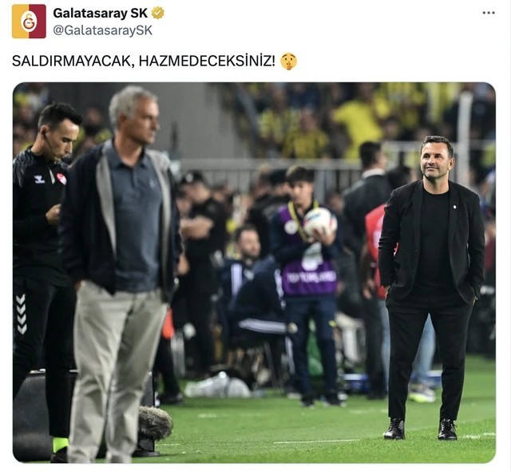Screen dimensions: 511x471
Task: Click the gray-haired man in beige trousers
Action: (x=121, y=274)
